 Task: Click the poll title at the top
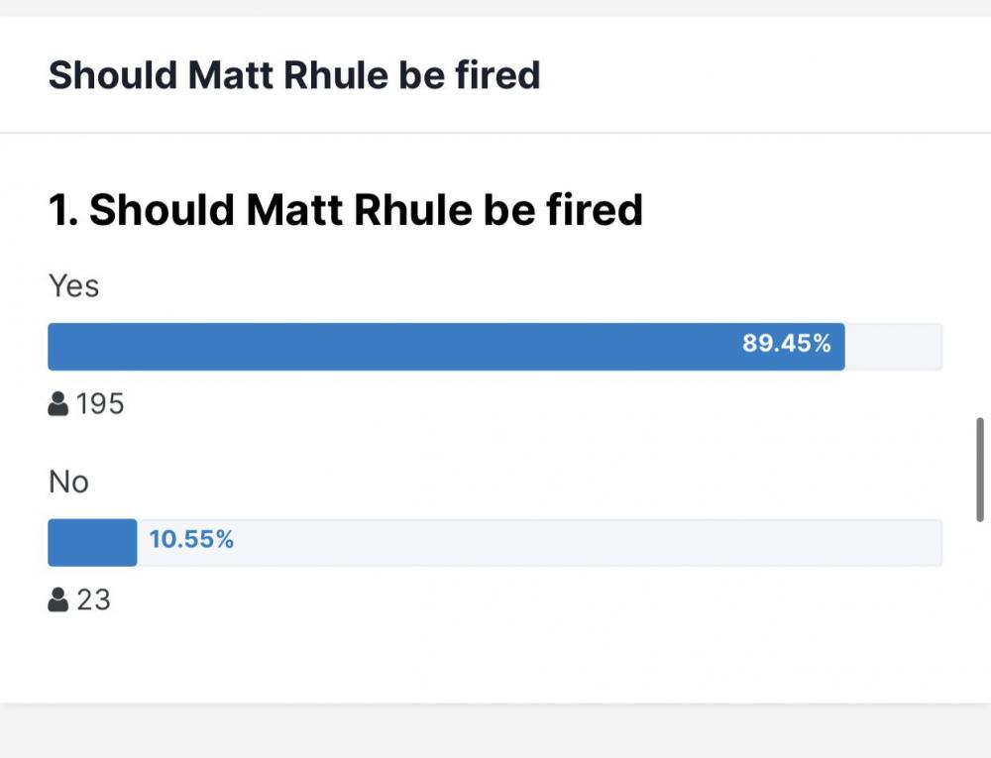[x=294, y=75]
